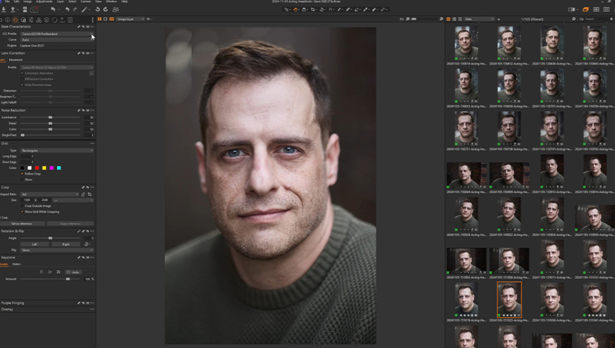Screen dimensions: 615x348
Task: Open the crop Aspect Ratio dropdown
Action: tap(49, 194)
